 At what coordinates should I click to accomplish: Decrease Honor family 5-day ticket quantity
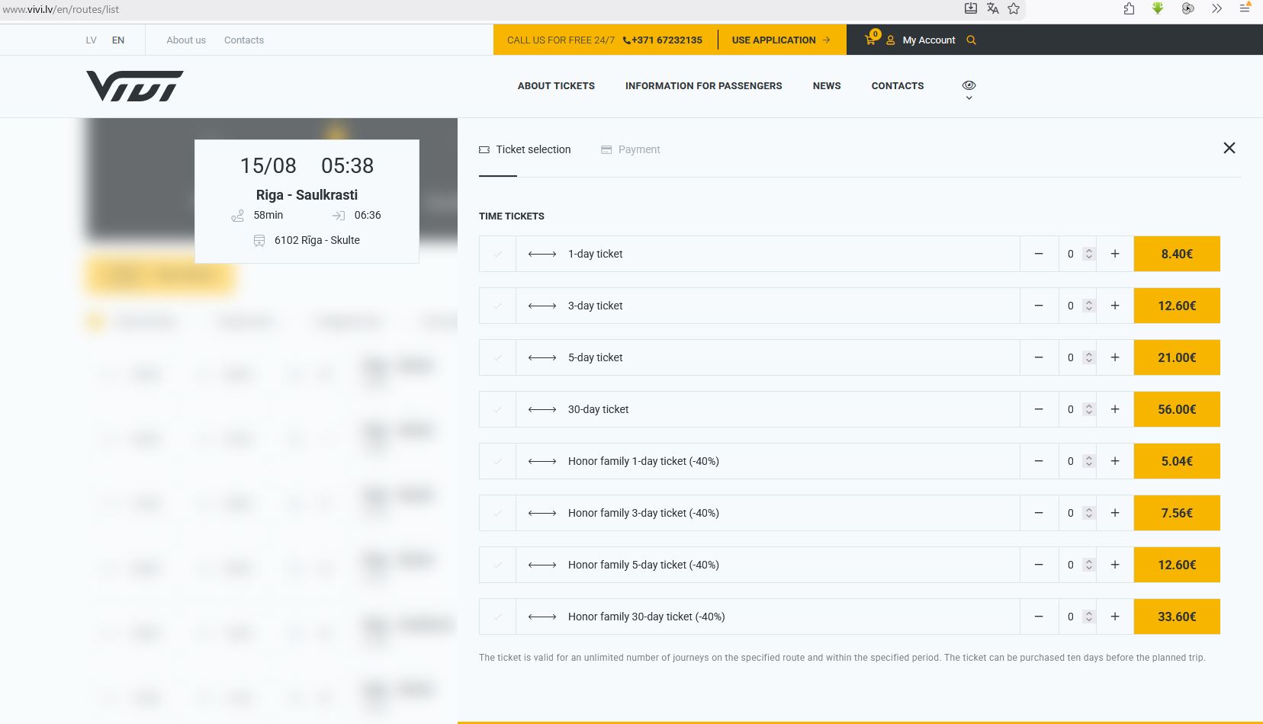1039,565
